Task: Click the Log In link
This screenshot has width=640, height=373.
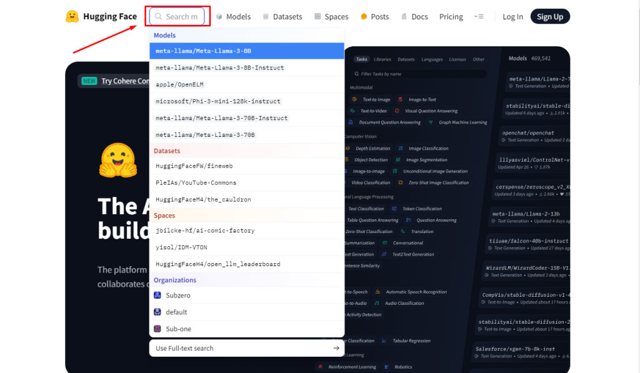Action: click(x=512, y=17)
